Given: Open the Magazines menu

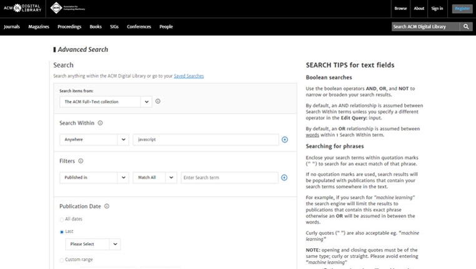Looking at the screenshot, I should [x=39, y=27].
